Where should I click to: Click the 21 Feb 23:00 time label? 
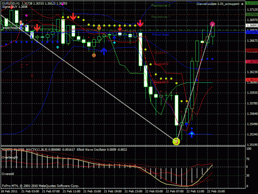click(x=133, y=191)
